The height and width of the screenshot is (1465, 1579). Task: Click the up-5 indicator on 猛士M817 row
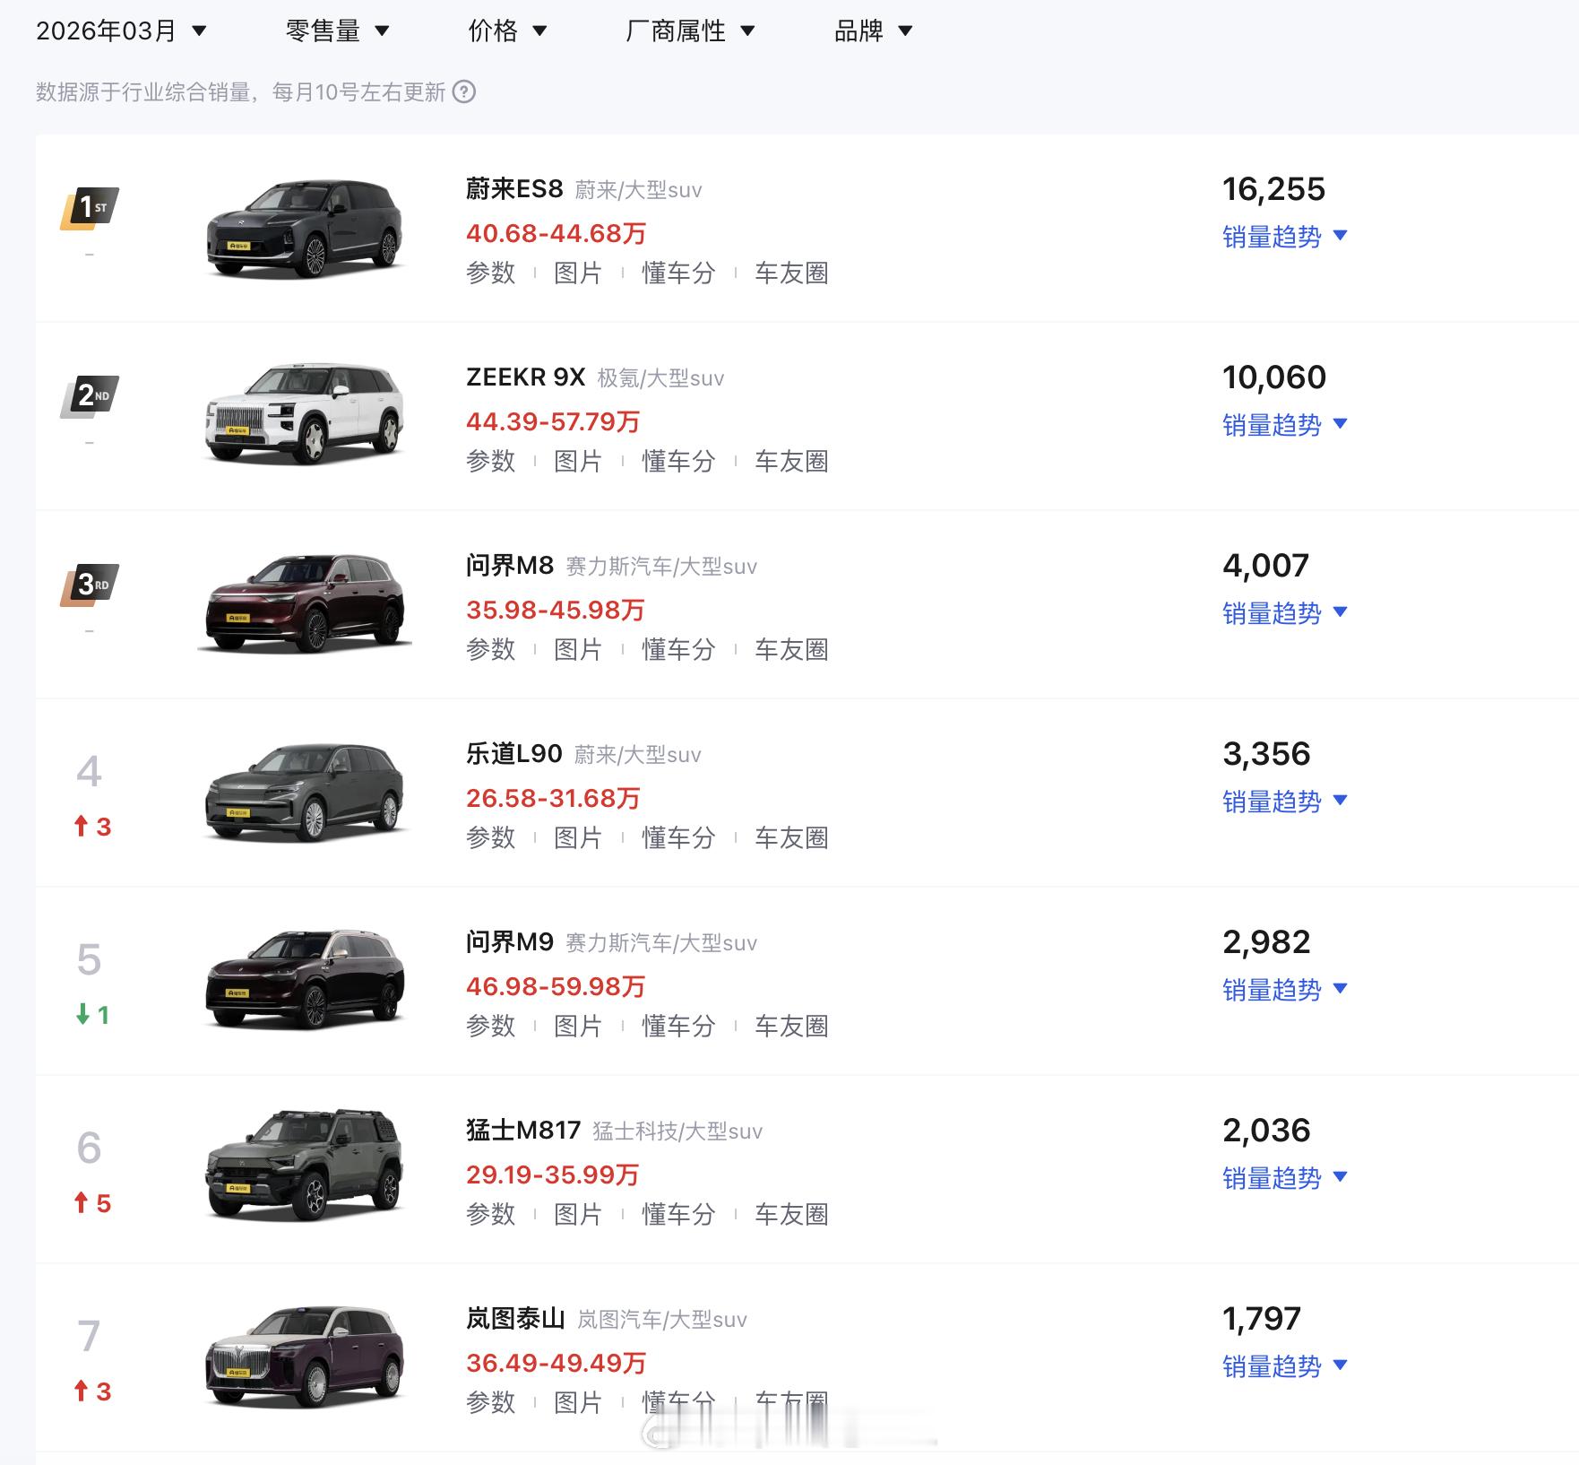click(92, 1204)
